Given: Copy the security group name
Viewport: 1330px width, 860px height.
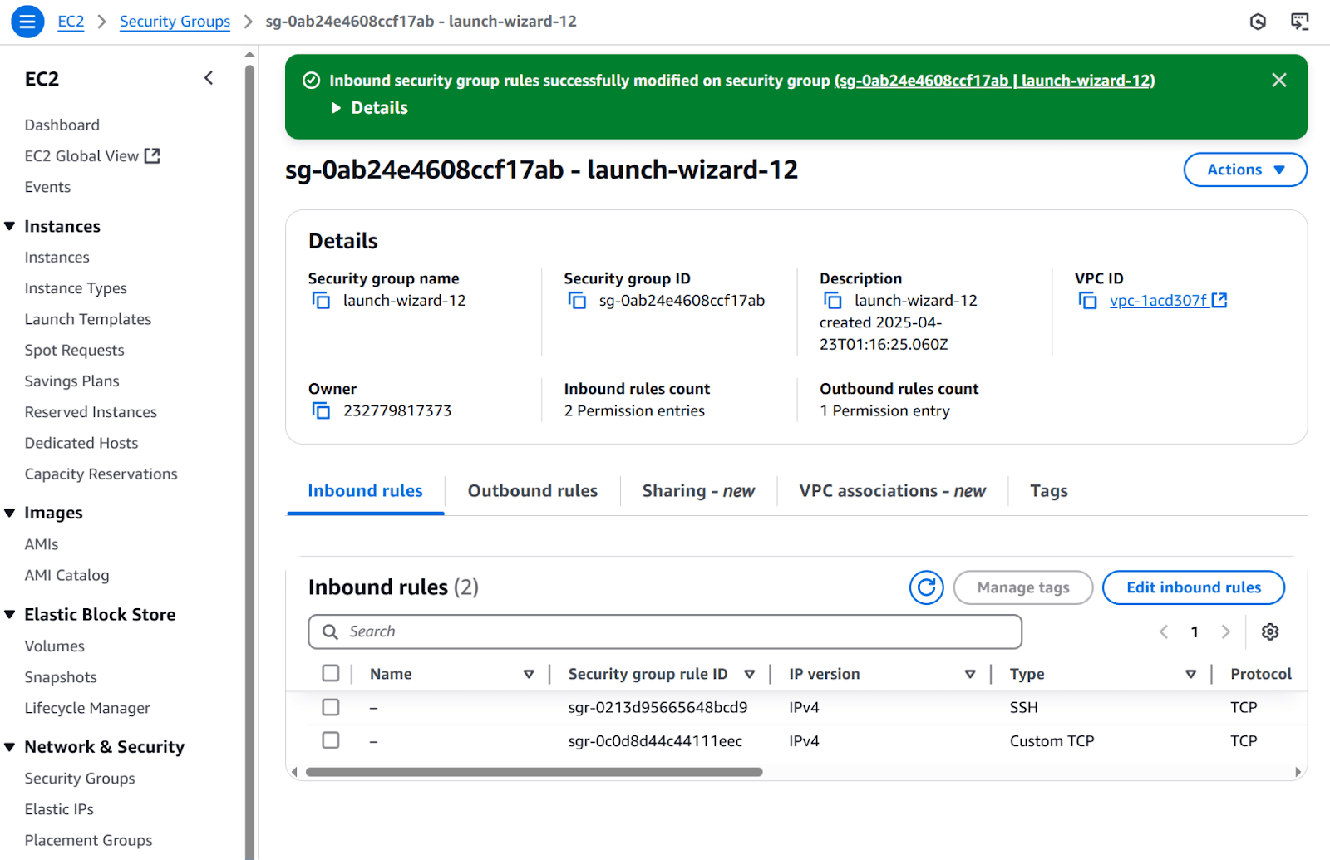Looking at the screenshot, I should point(321,301).
